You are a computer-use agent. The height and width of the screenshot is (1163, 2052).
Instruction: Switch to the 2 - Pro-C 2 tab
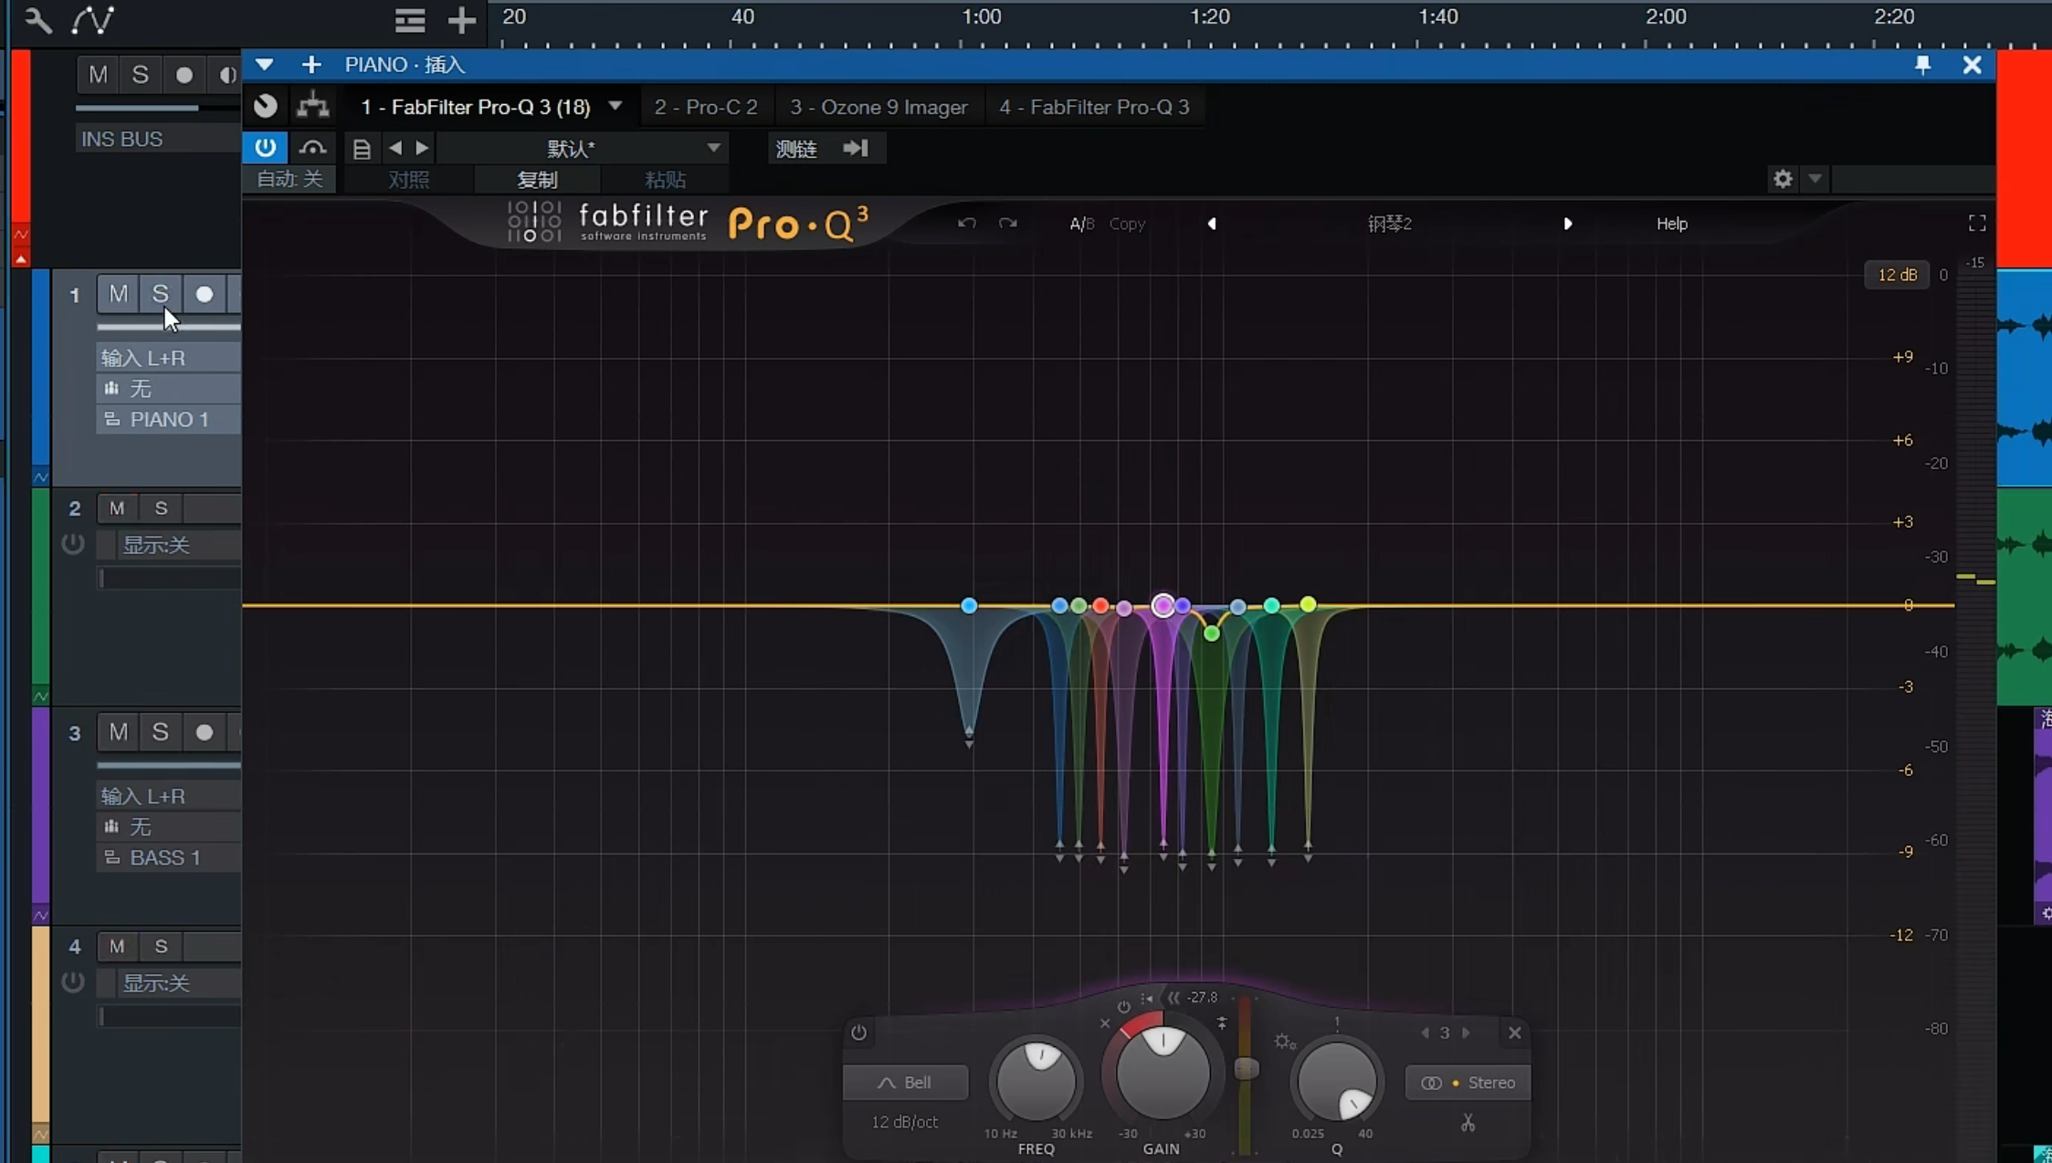pos(705,107)
